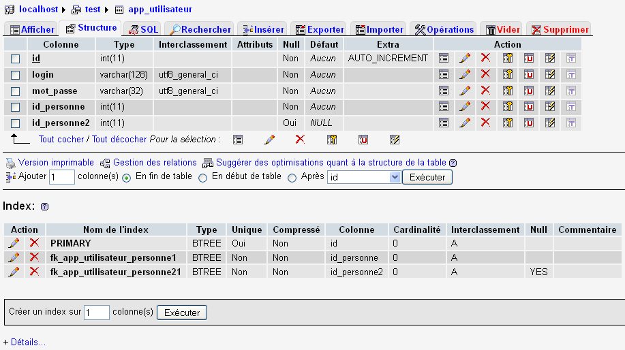Screen dimensions: 625x350
Task: Set primary key on the id_personne row
Action: pos(507,107)
